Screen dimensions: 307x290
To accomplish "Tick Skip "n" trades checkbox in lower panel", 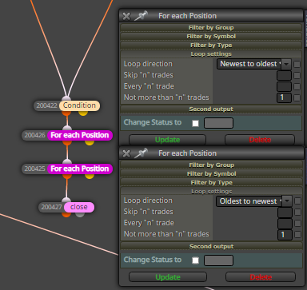I will coord(297,213).
